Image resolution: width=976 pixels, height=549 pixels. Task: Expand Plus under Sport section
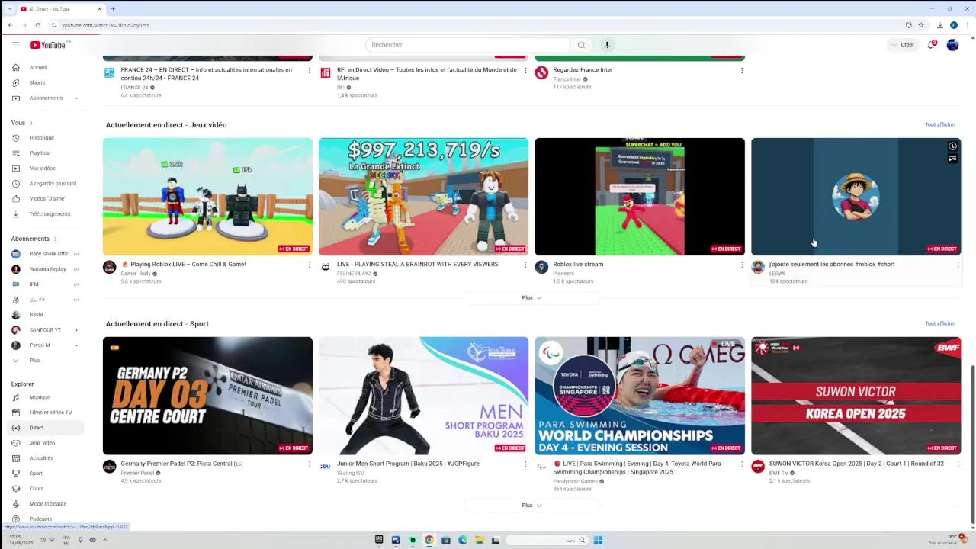point(531,506)
